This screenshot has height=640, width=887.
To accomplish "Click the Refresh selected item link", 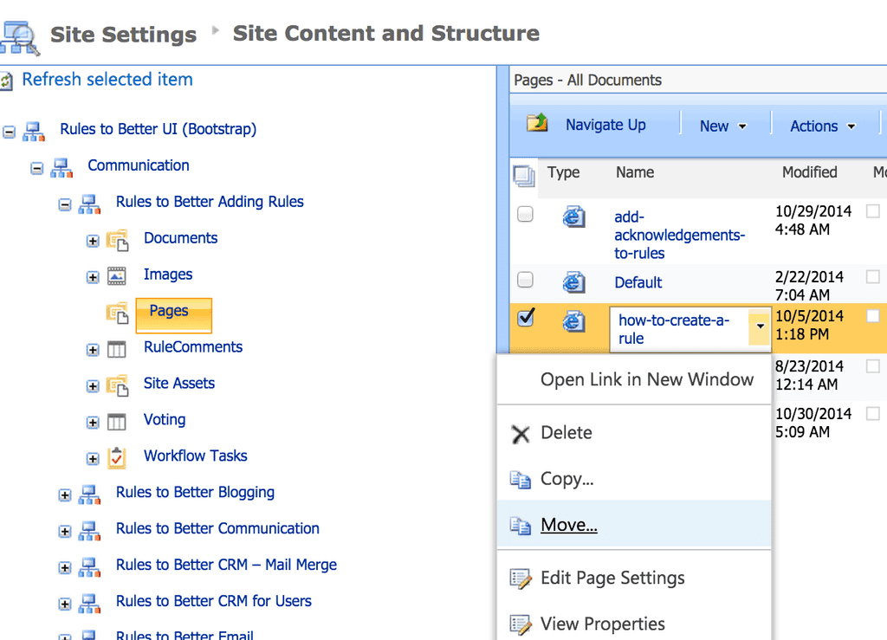I will coord(107,80).
